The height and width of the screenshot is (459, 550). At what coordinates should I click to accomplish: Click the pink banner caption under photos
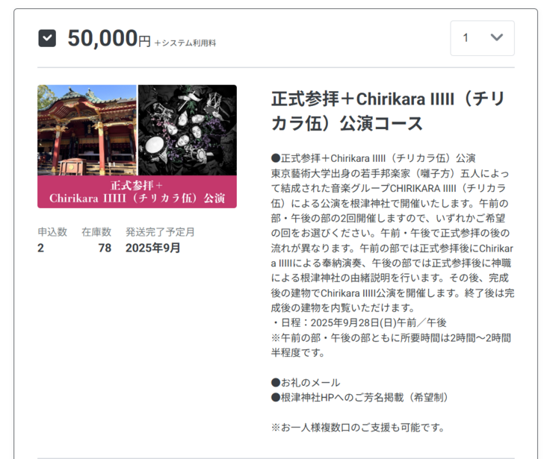(x=137, y=192)
